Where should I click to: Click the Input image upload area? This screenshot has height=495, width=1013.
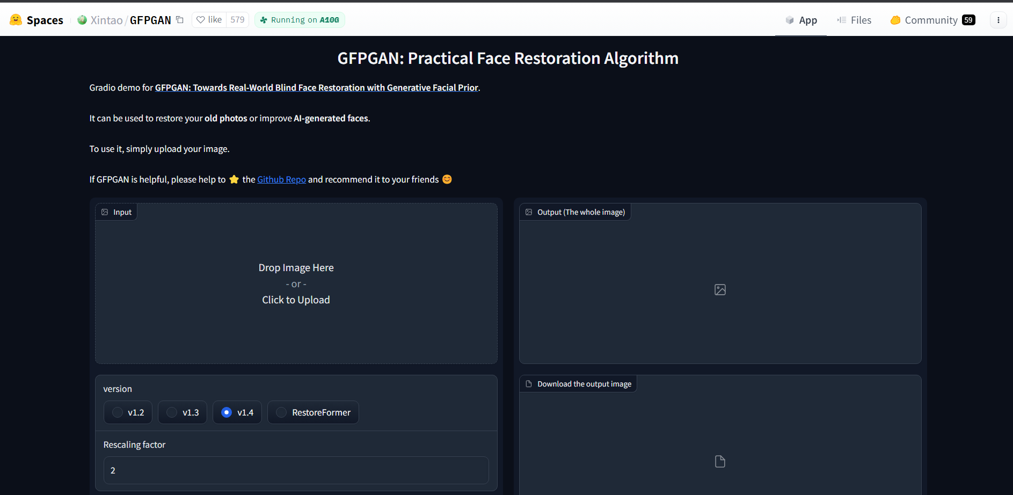coord(296,283)
